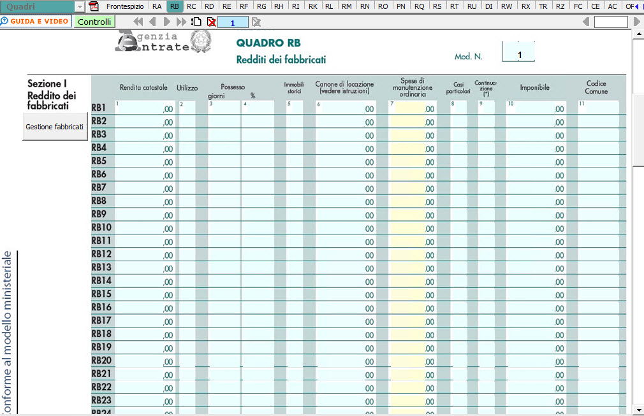Open the RW tab

click(507, 6)
